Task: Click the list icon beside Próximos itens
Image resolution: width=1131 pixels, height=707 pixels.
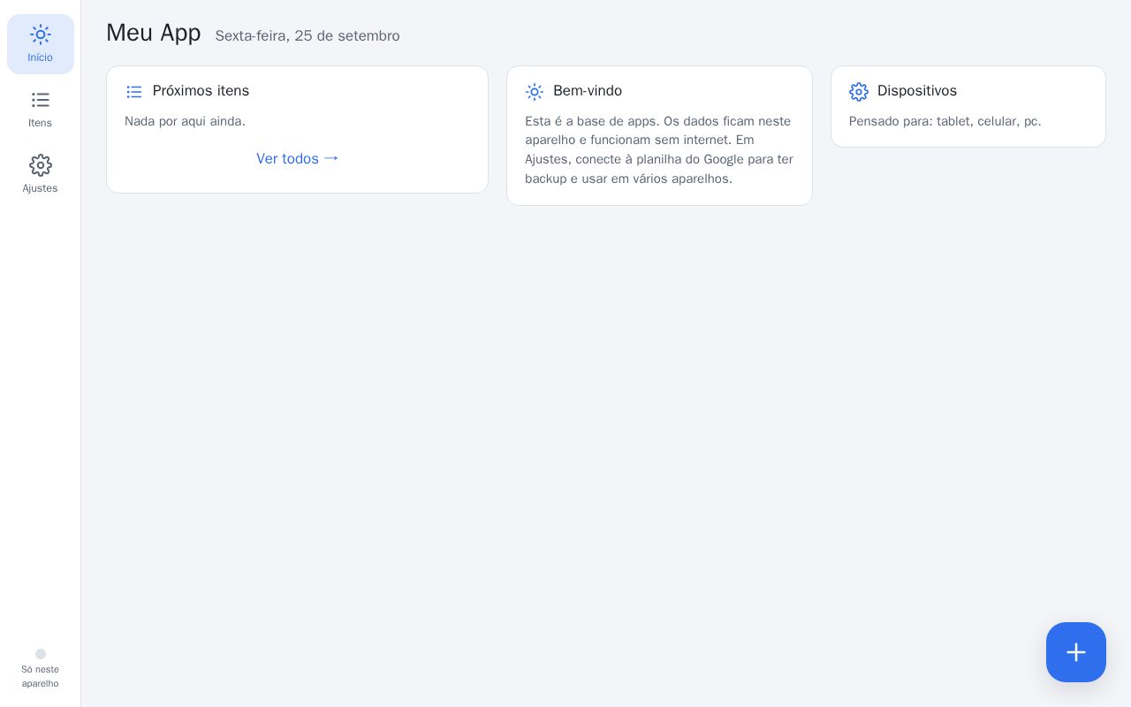Action: [134, 92]
